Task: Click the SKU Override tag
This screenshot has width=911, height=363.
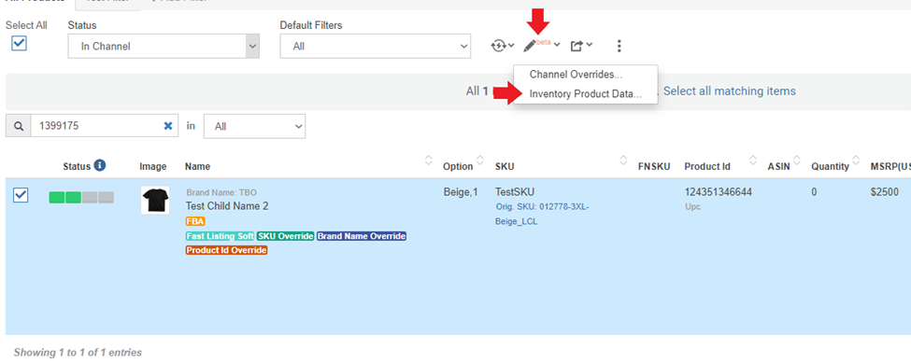Action: tap(285, 236)
